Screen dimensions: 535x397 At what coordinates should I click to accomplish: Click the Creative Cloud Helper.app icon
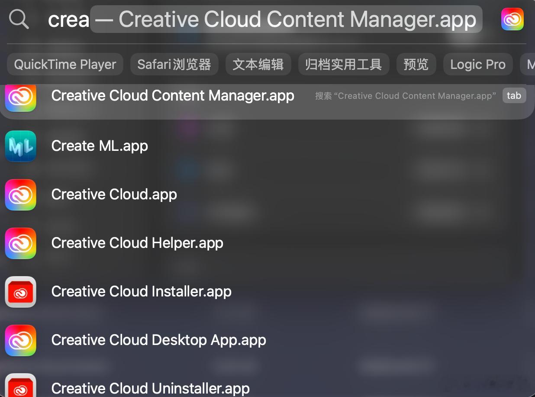pyautogui.click(x=20, y=243)
